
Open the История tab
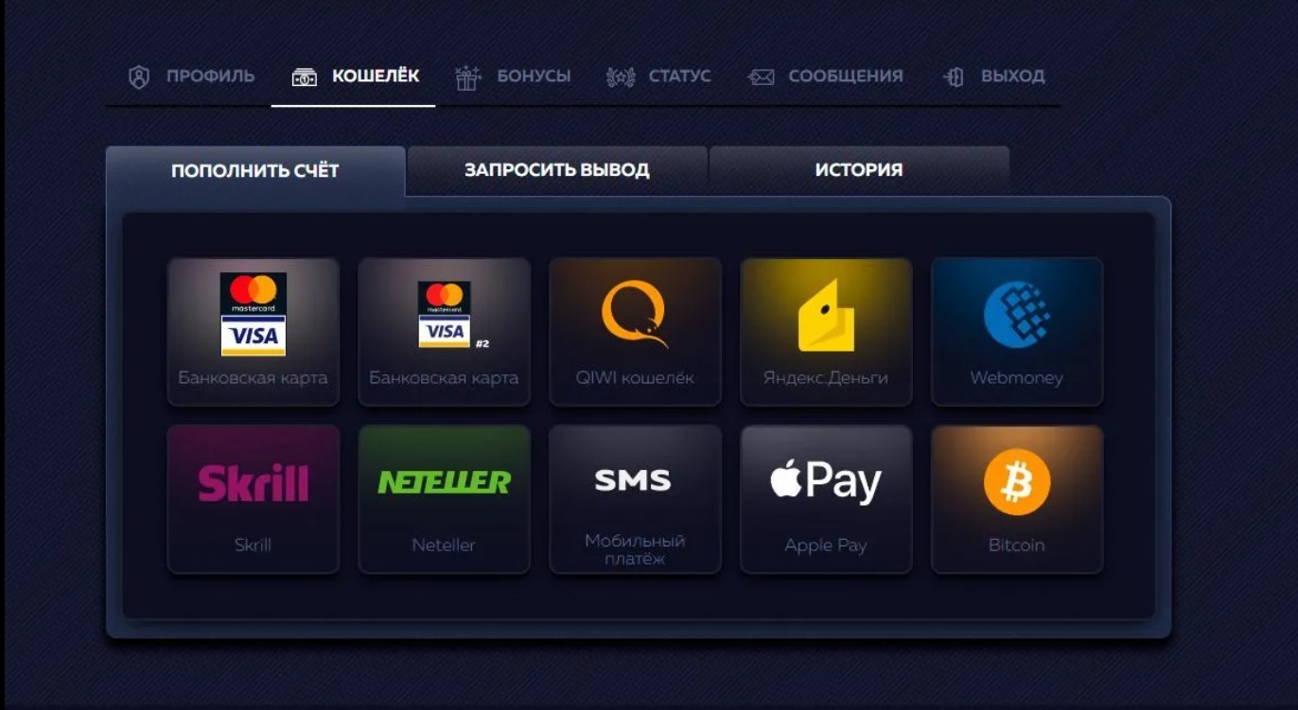[859, 170]
